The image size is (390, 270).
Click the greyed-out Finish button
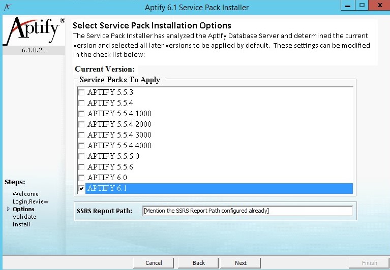coord(369,263)
